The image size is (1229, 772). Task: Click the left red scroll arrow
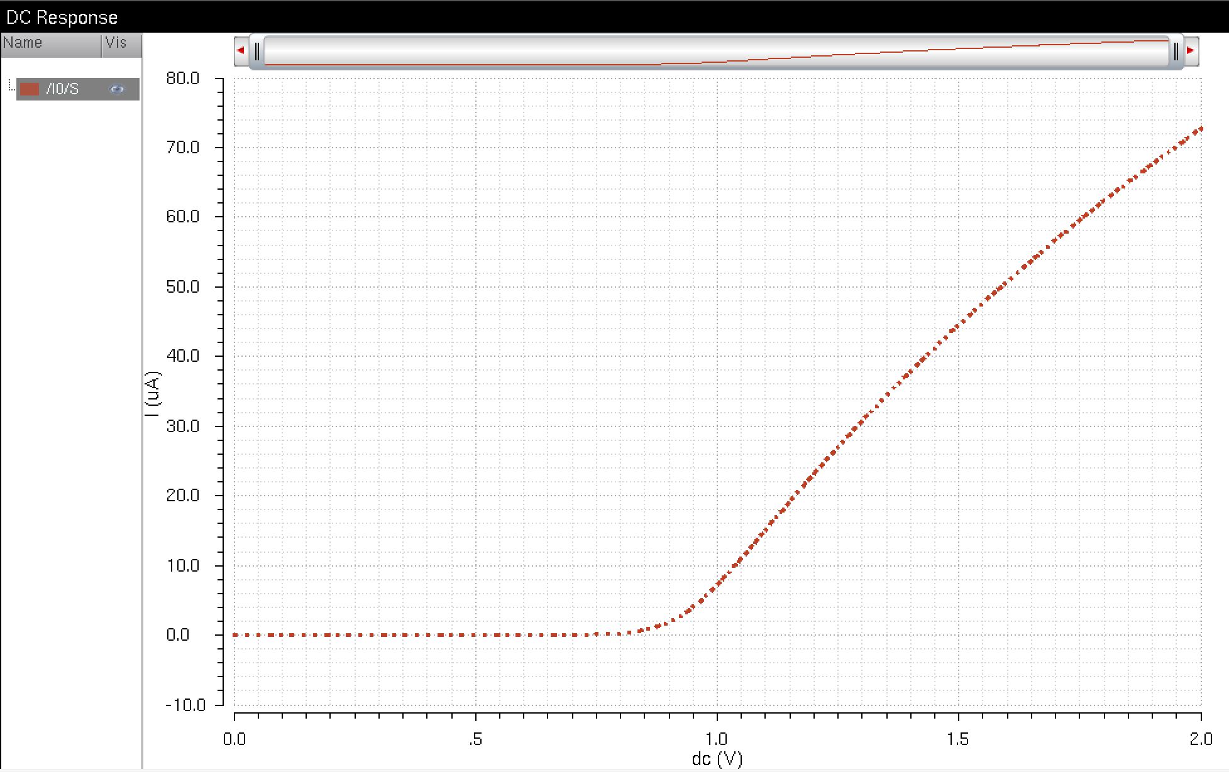[241, 50]
